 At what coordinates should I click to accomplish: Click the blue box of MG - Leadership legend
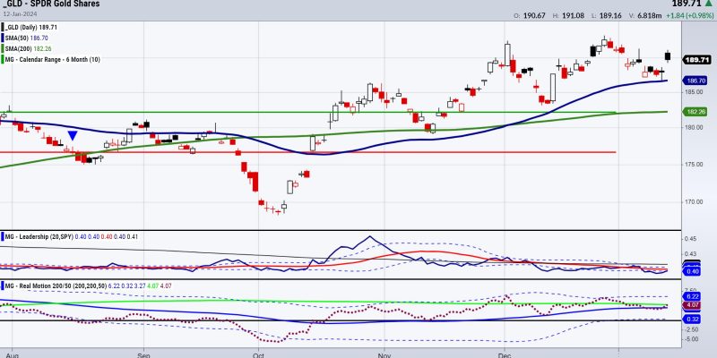pyautogui.click(x=3, y=236)
